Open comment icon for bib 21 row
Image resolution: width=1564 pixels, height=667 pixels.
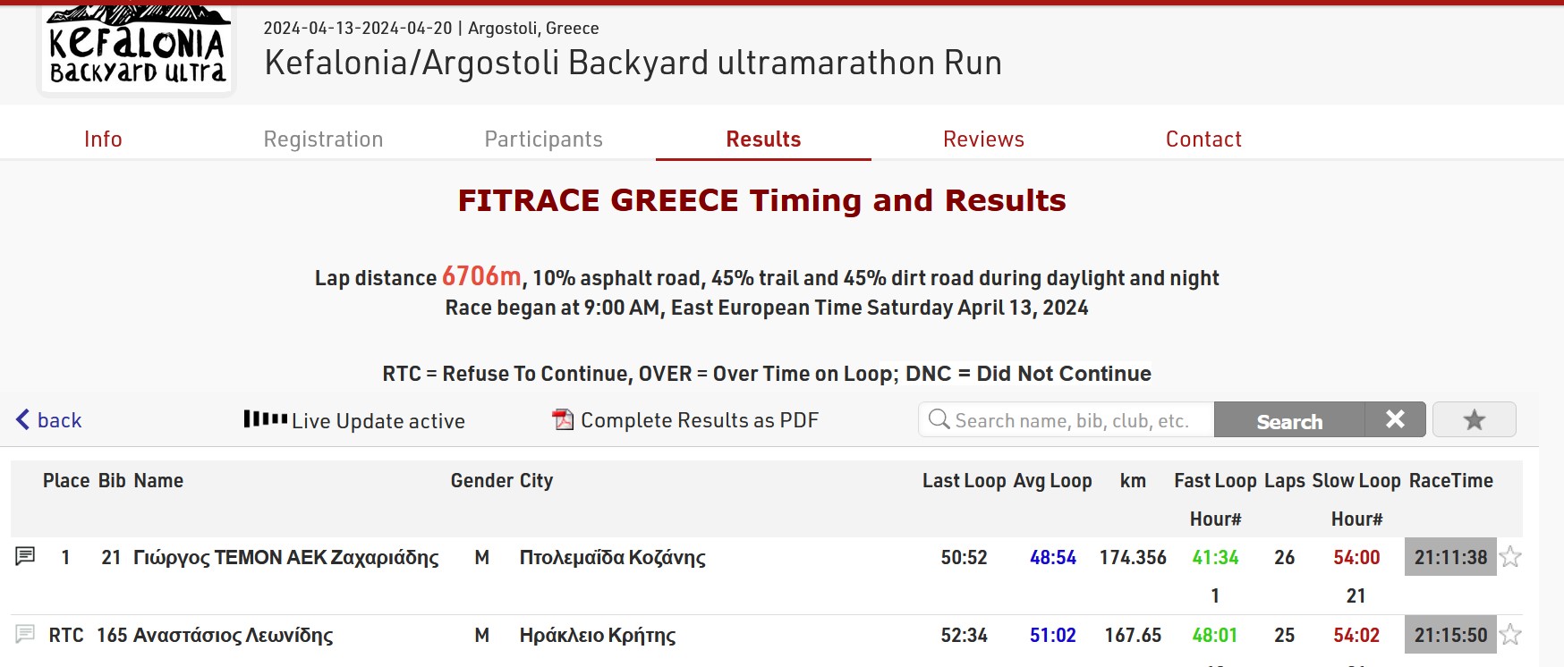click(25, 556)
